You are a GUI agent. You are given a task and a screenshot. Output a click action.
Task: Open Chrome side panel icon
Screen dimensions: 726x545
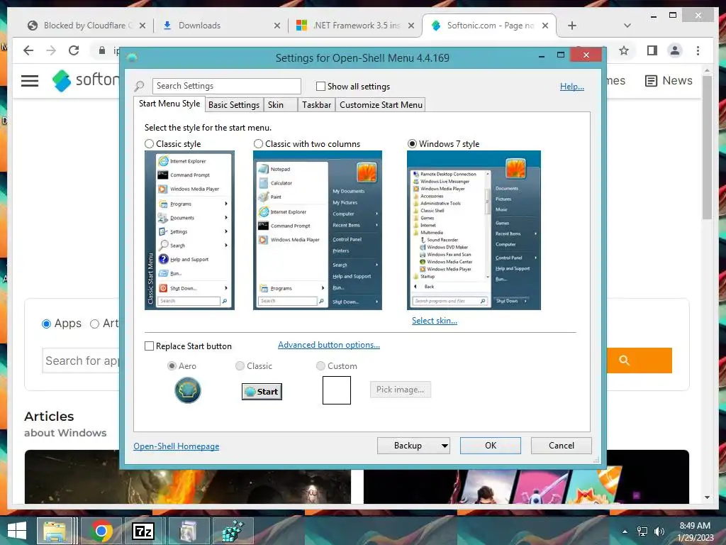(652, 50)
